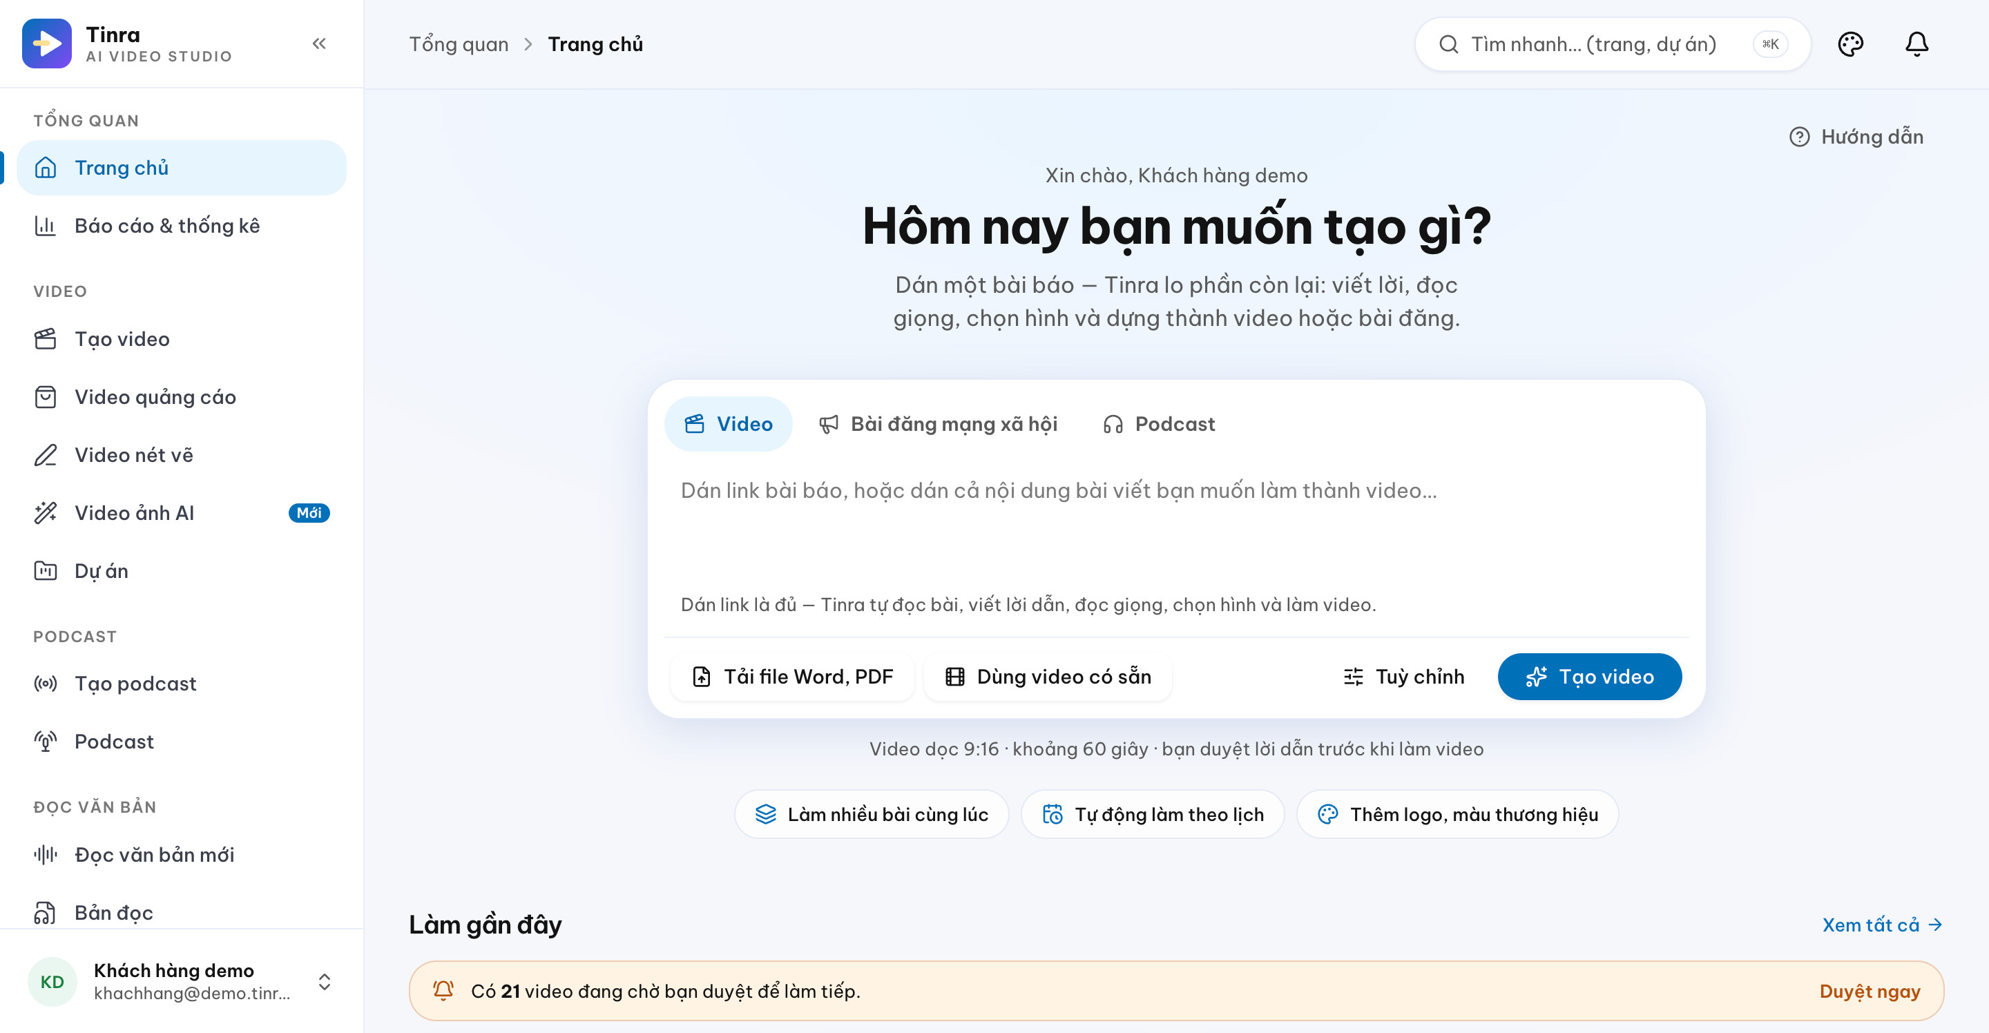Click the ⌘K shortcut badge
The width and height of the screenshot is (1989, 1033).
1771,44
